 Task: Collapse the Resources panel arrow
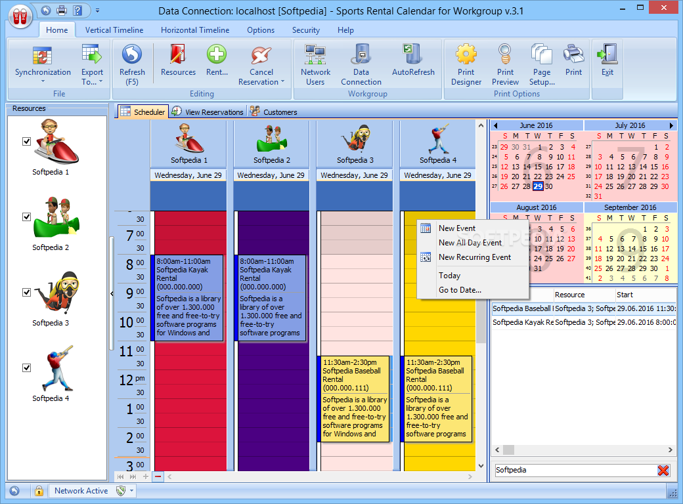[112, 294]
